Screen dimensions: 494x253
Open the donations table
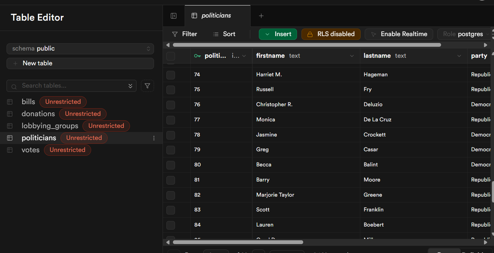coord(38,114)
